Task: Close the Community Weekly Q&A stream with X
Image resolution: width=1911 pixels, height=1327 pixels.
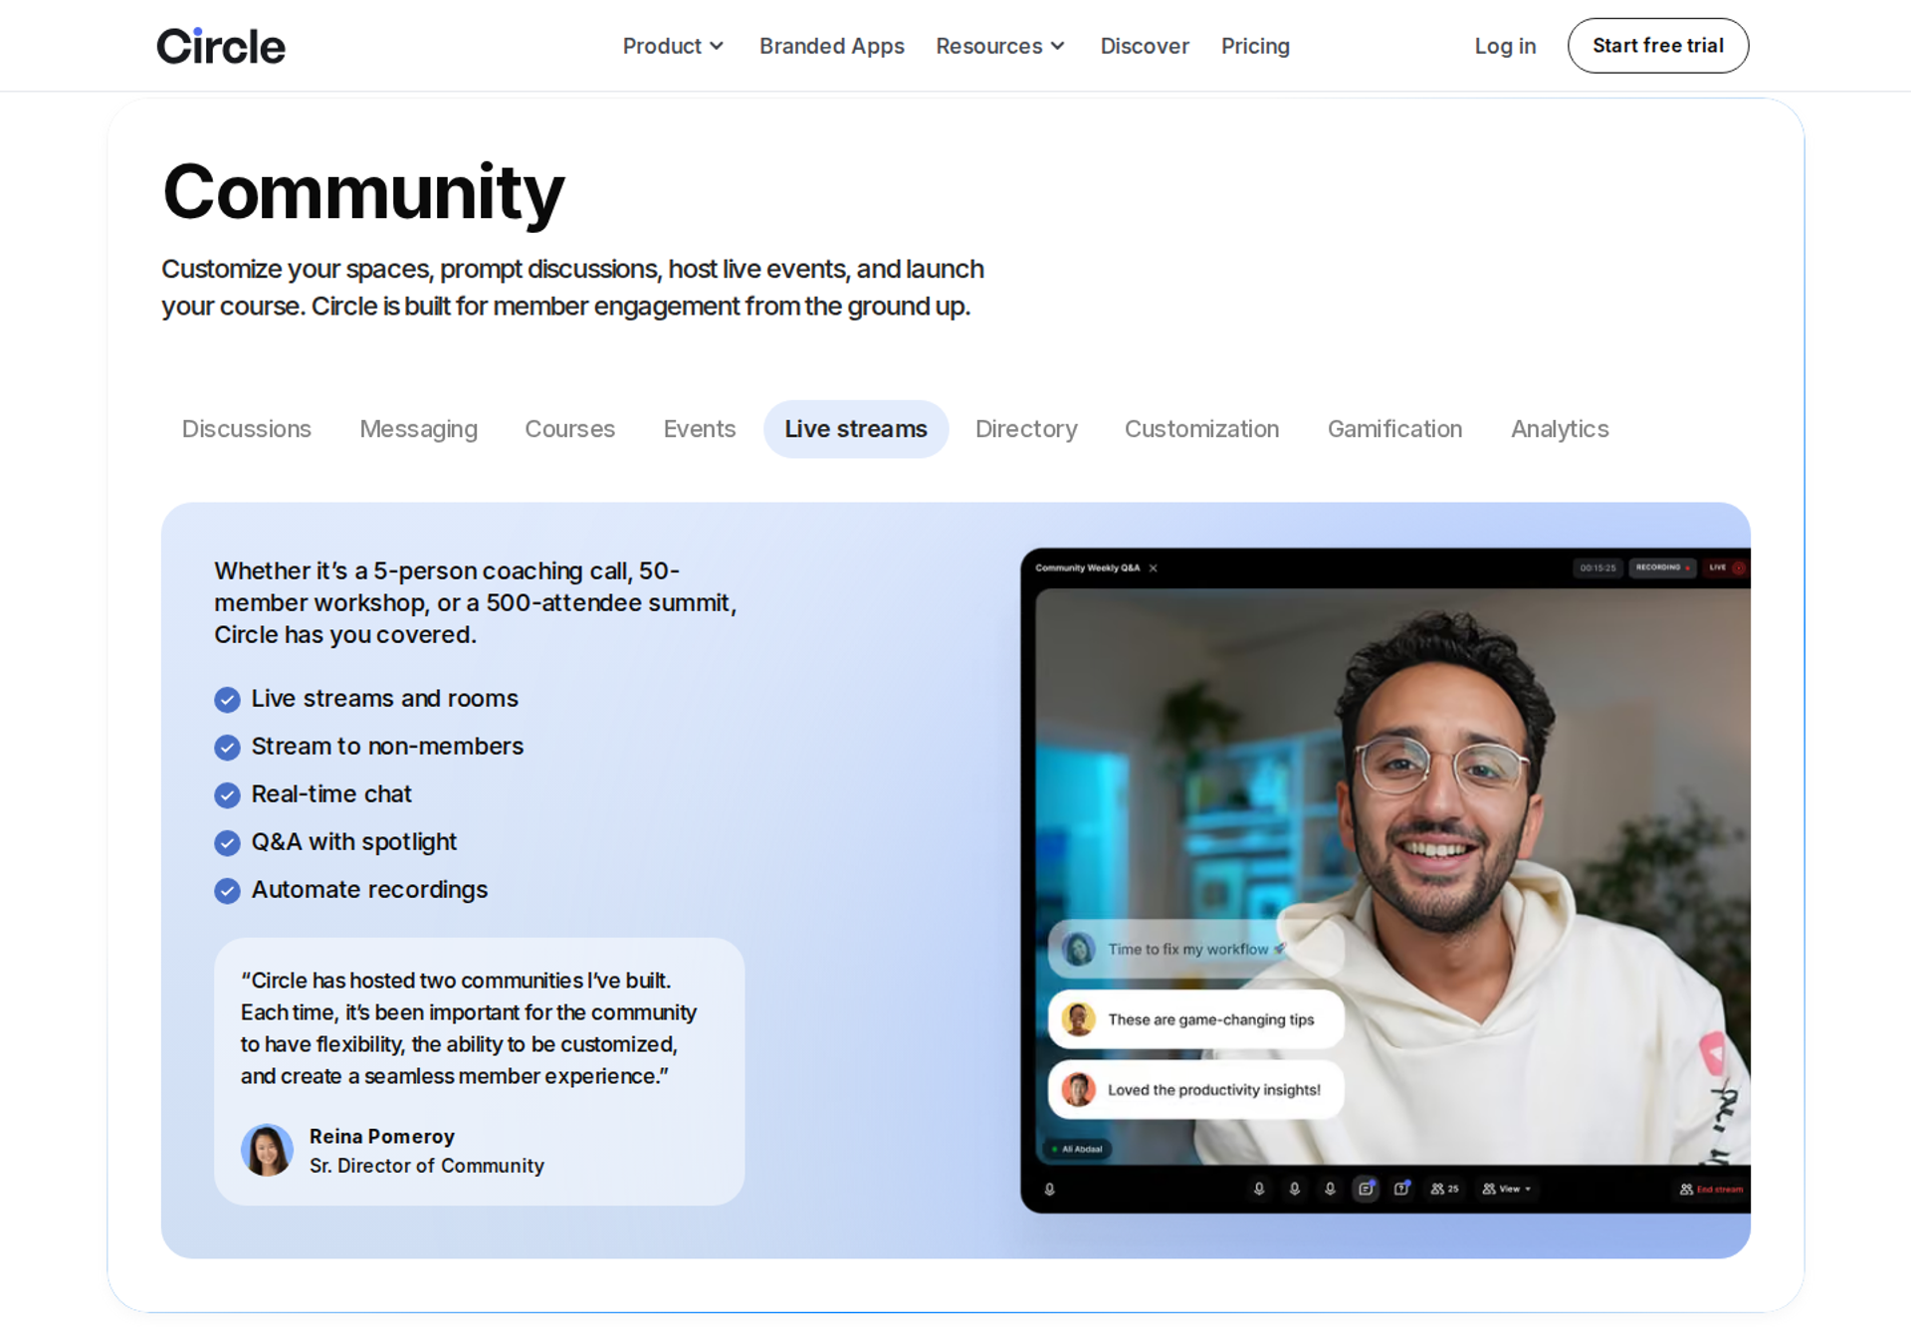Action: [1154, 568]
